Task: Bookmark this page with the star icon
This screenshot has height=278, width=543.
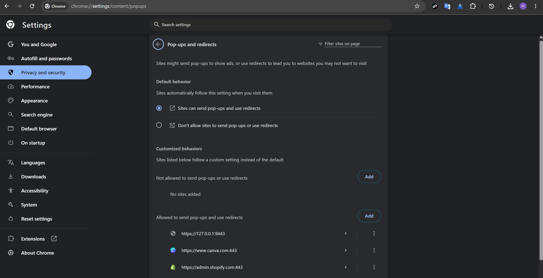Action: 417,6
